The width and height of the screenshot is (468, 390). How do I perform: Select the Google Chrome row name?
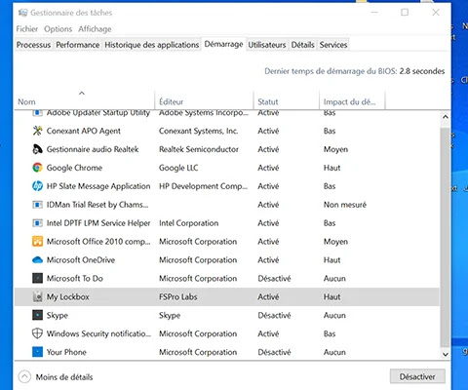(74, 168)
